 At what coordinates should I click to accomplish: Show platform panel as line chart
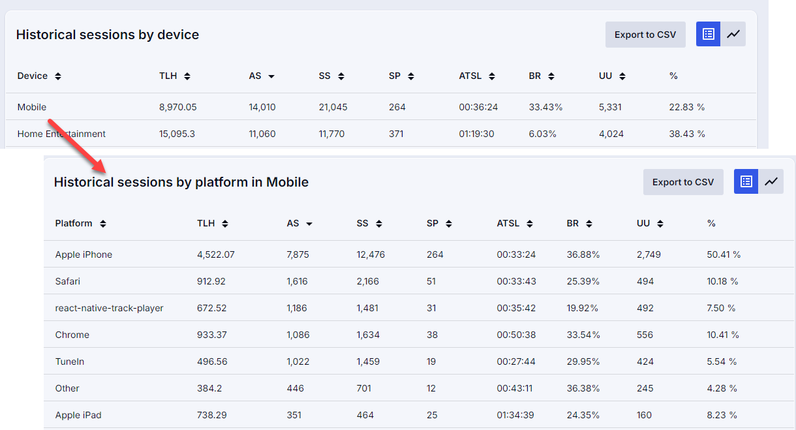[771, 182]
